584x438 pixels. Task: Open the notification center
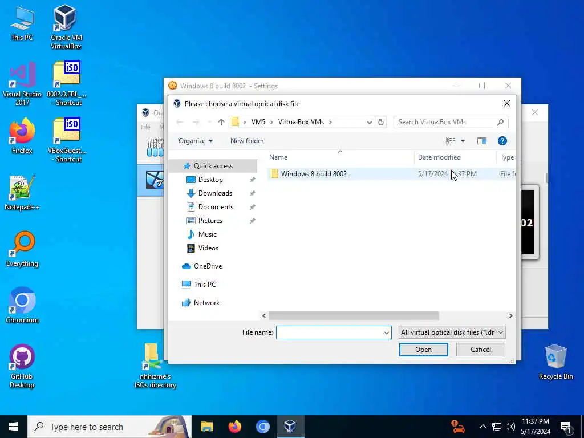coord(566,427)
